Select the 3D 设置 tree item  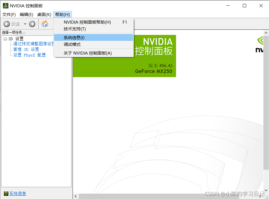click(x=16, y=39)
